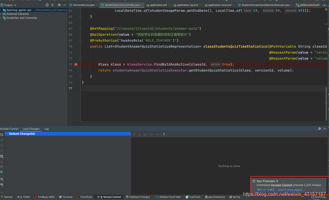This screenshot has width=329, height=200.
Task: Hide the Project panel with minus icon
Action: point(65,5)
